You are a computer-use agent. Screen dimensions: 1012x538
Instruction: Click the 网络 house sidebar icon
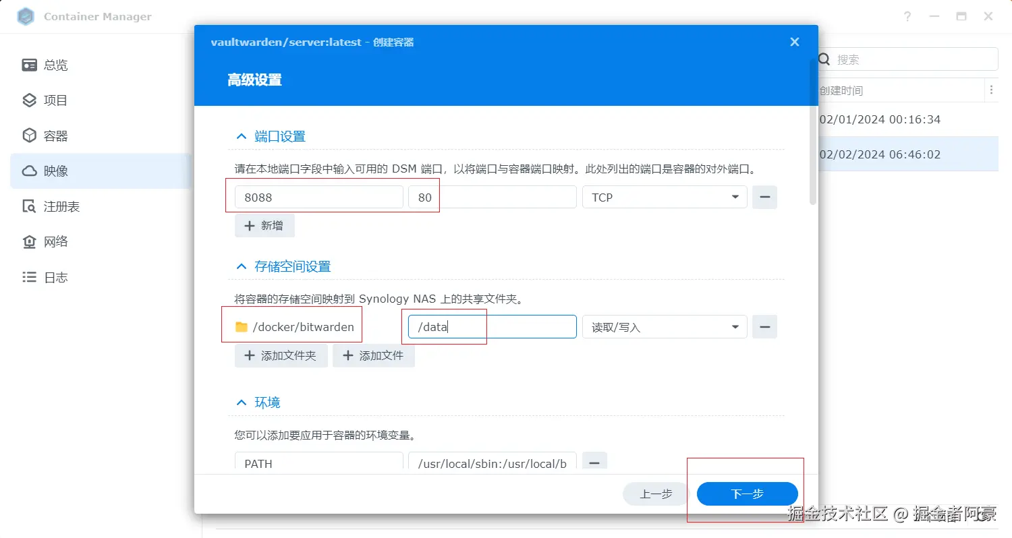tap(29, 241)
